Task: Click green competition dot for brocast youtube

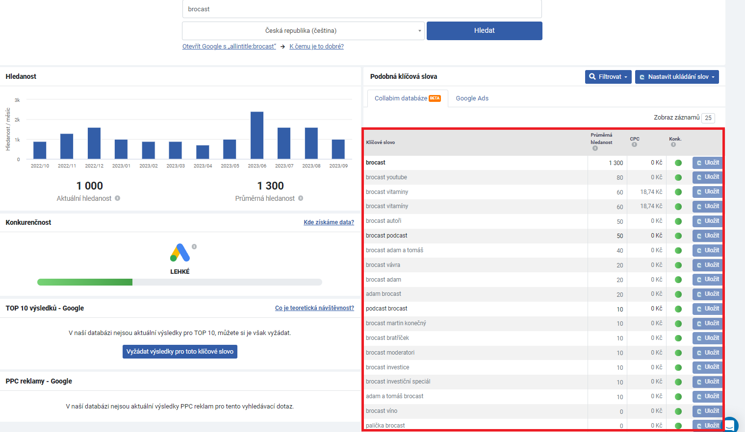Action: [x=678, y=177]
